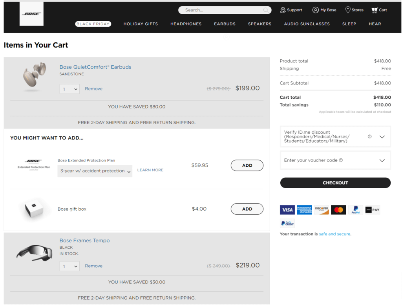Remove the QuietComfort Earbuds from cart
Image resolution: width=402 pixels, height=305 pixels.
(93, 89)
